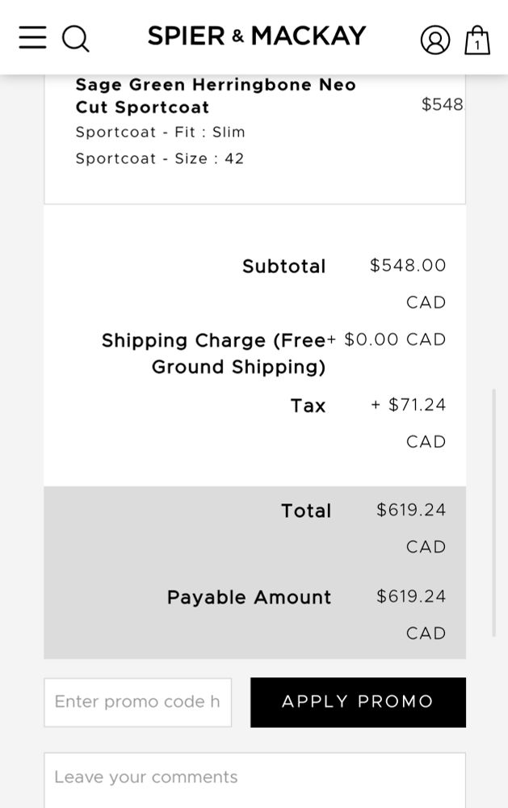
Task: View the shopping bag cart icon
Action: (477, 40)
